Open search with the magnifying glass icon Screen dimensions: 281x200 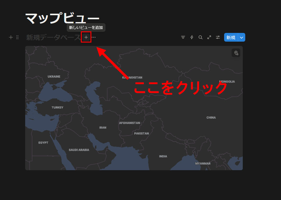pos(200,38)
